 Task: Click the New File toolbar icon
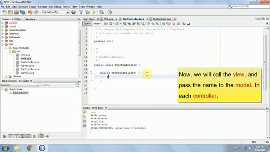(x=5, y=12)
